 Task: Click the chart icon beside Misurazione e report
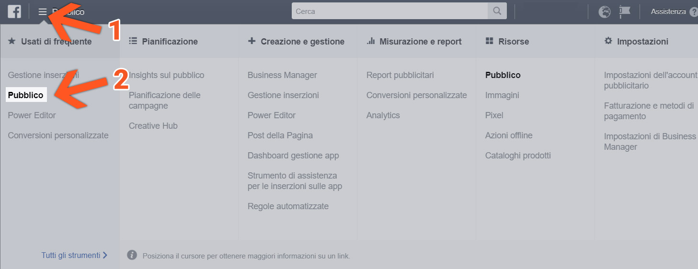(370, 41)
